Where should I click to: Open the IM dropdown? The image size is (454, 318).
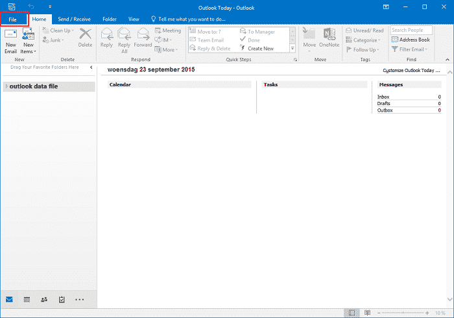tap(163, 40)
